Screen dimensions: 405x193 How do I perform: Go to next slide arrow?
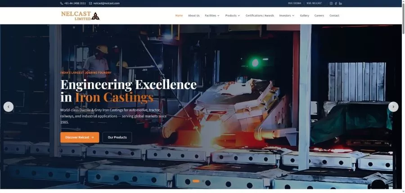(393, 107)
